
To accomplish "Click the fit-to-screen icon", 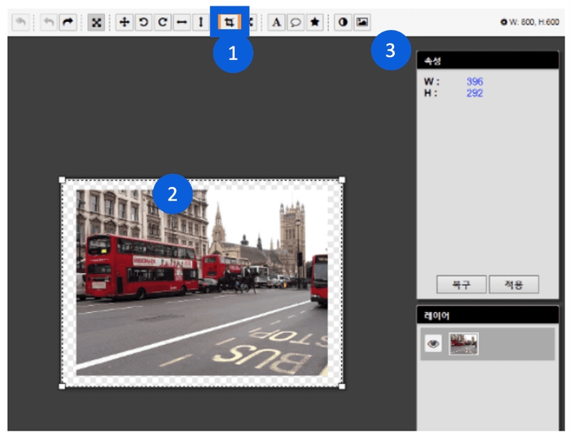I will (x=96, y=22).
